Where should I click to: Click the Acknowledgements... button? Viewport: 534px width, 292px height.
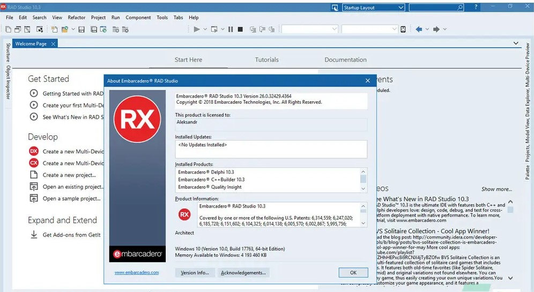click(x=243, y=273)
